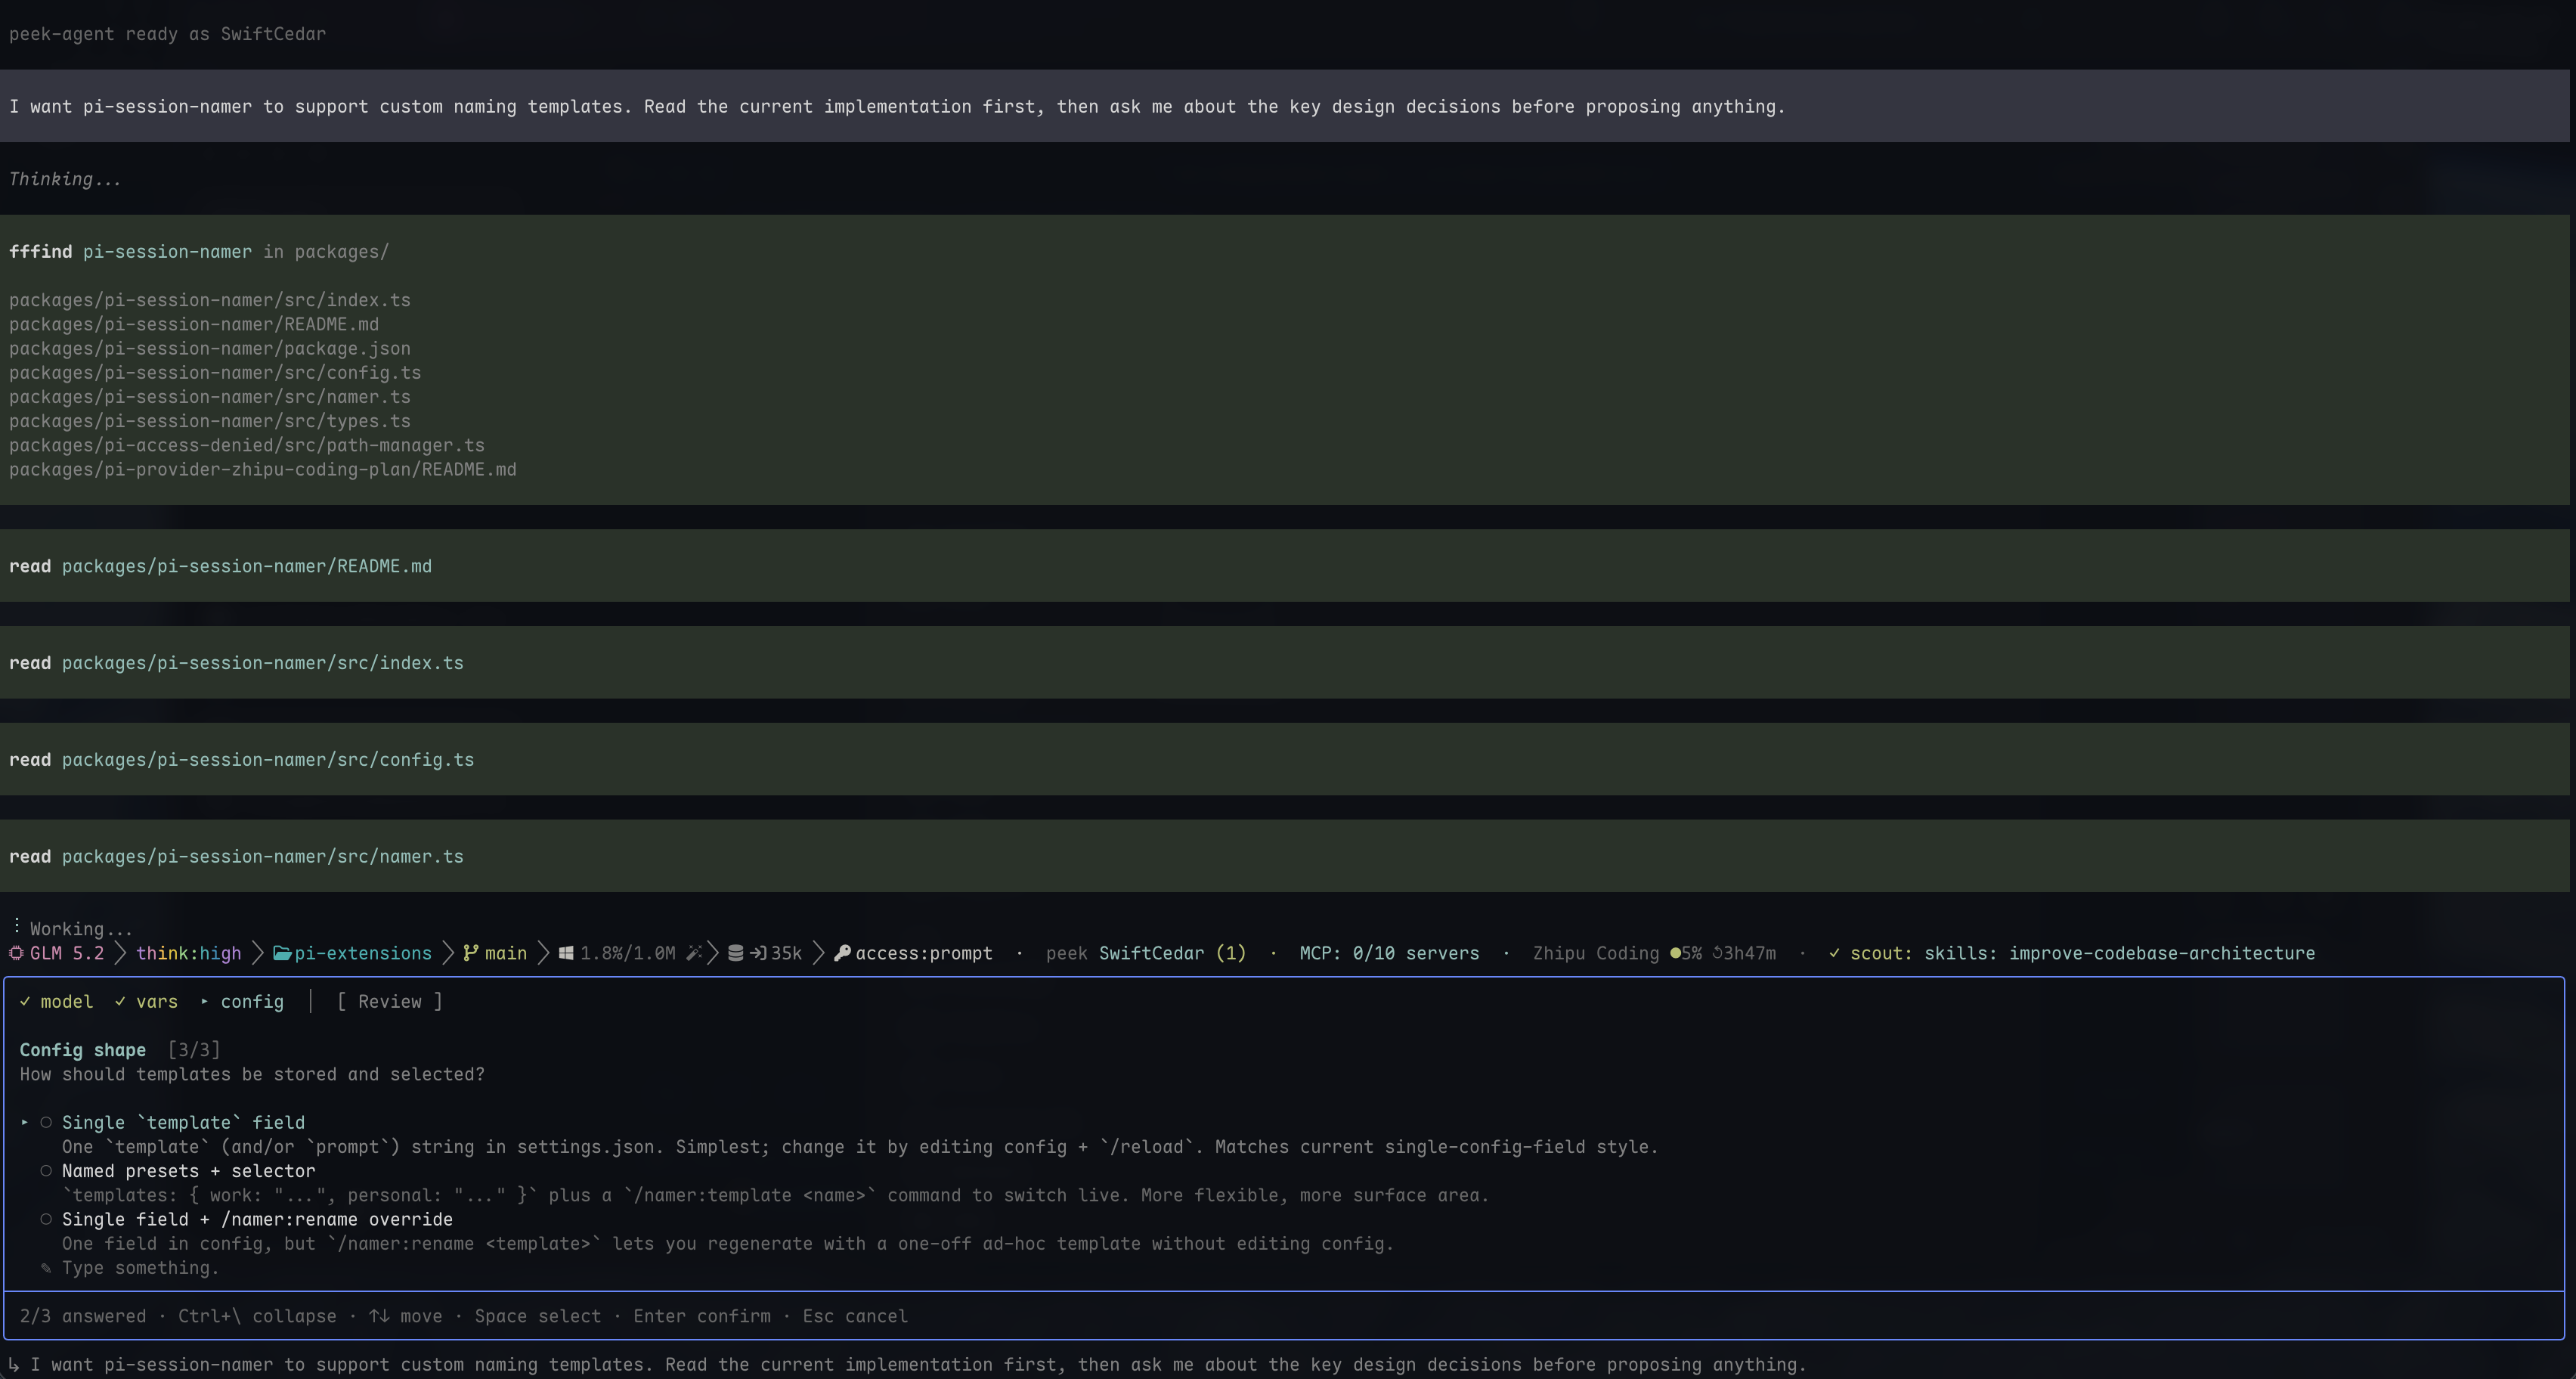Click the cursor arrow beside Single `template` field

pyautogui.click(x=25, y=1122)
